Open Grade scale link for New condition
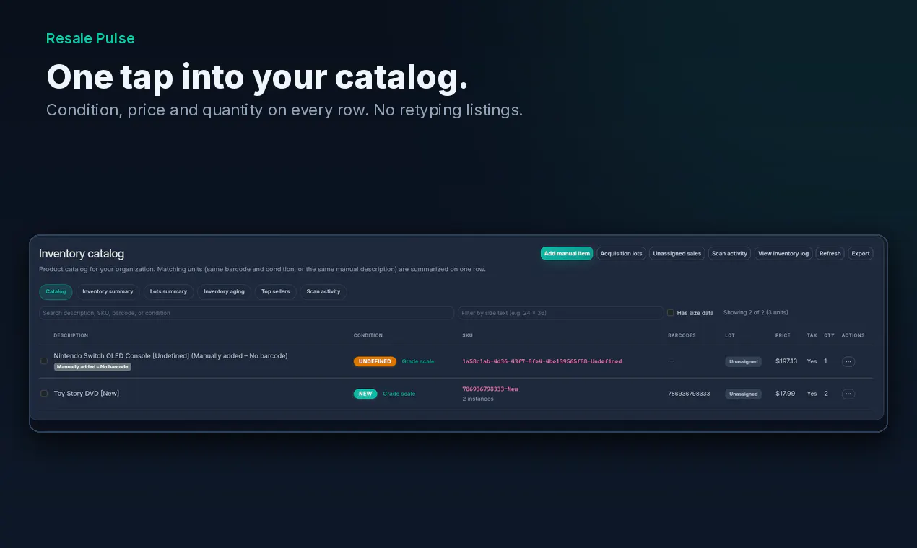 pyautogui.click(x=399, y=394)
